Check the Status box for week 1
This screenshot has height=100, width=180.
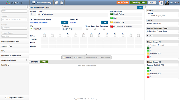pyautogui.click(x=44, y=36)
